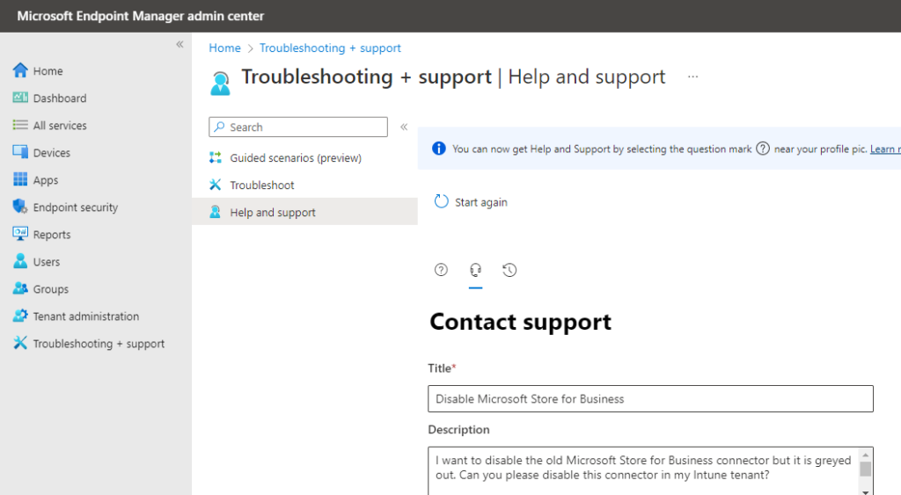Click the circled question mark in the banner text
Screen dimensions: 901x495
click(x=763, y=149)
